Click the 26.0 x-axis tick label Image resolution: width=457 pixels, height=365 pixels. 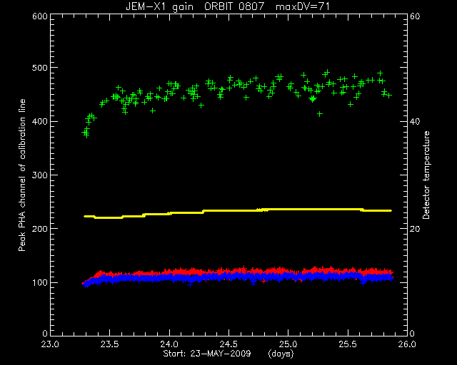[407, 344]
